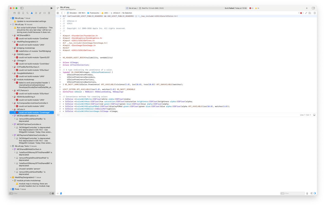Click the Frameworks breadcrumb folder
Viewport: 325px width, 206px height.
click(93, 13)
